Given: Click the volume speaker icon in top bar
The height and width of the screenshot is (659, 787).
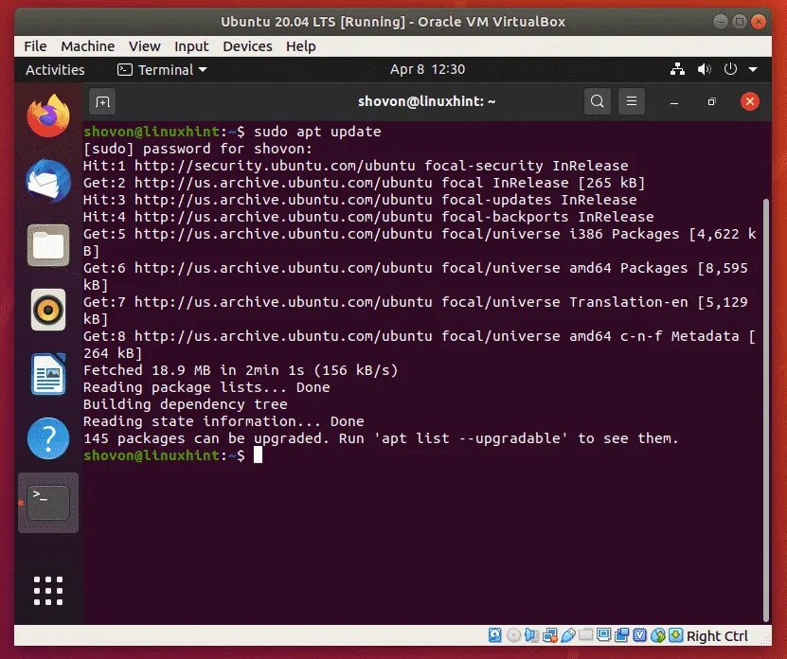Looking at the screenshot, I should 705,69.
